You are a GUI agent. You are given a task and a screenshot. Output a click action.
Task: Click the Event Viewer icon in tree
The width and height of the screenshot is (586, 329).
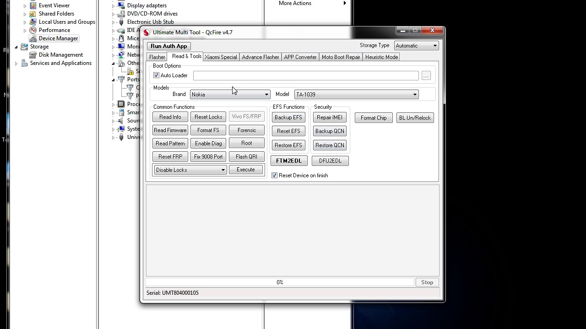(x=33, y=5)
